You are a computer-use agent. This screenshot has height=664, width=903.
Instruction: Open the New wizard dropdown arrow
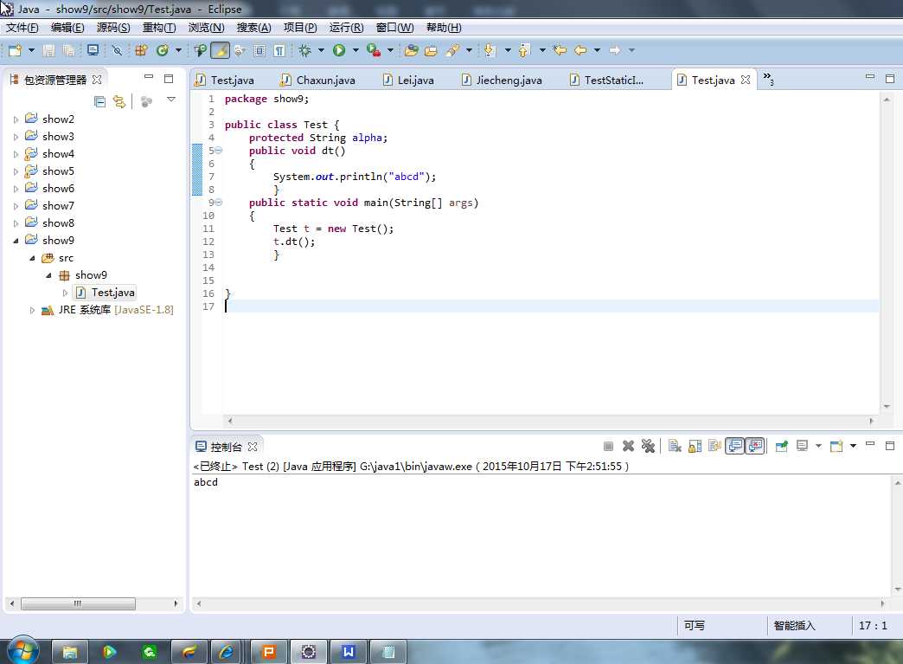[x=31, y=51]
